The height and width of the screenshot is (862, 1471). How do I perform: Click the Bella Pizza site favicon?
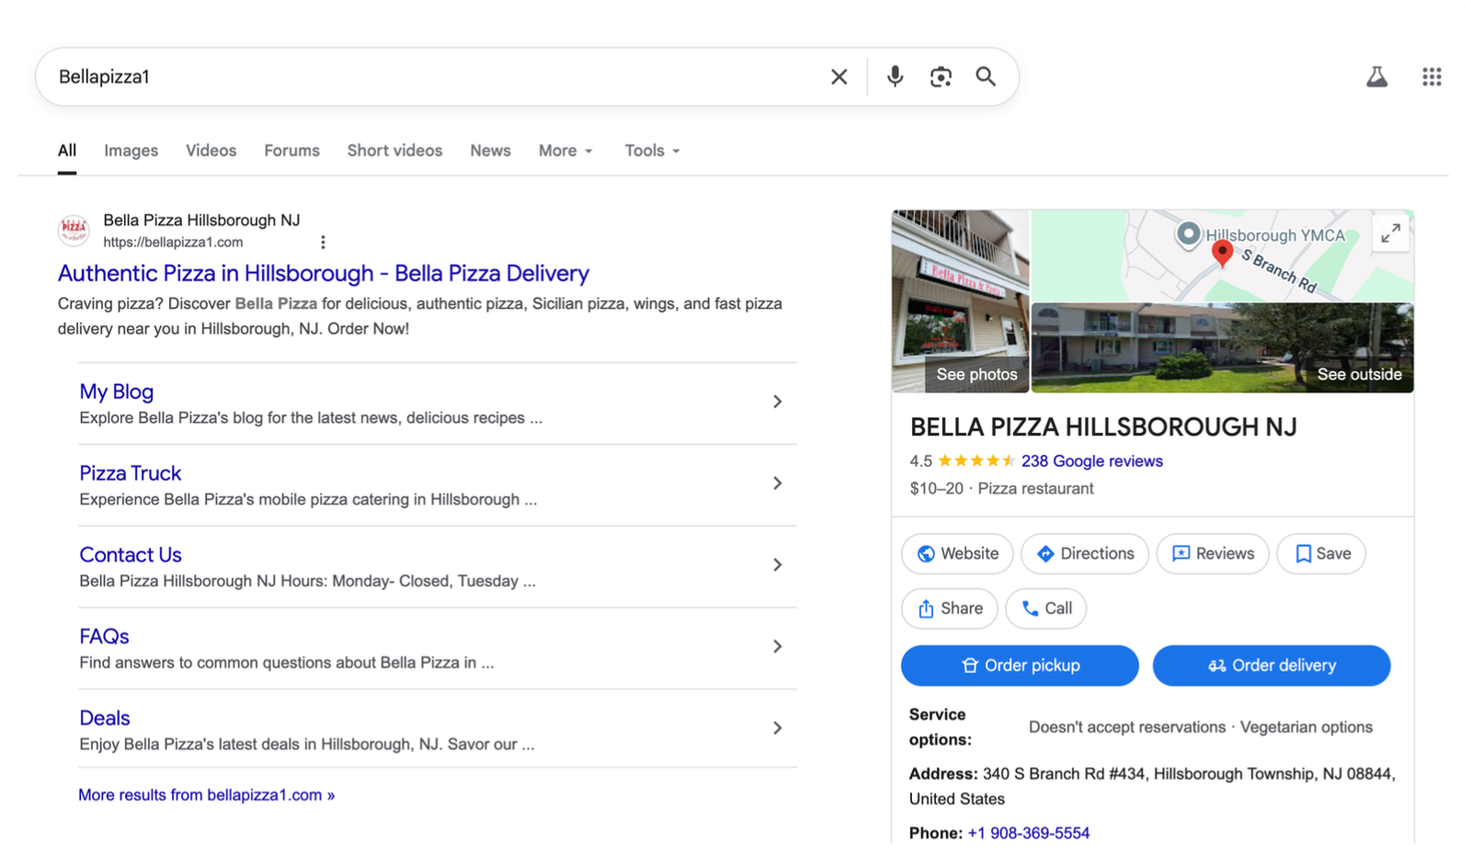coord(74,230)
